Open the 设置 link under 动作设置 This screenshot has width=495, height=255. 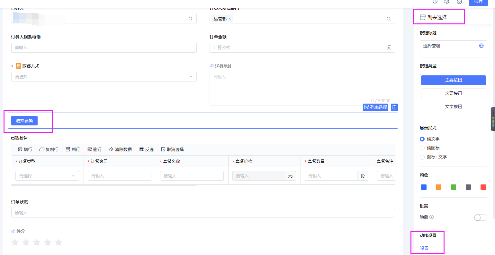coord(424,248)
